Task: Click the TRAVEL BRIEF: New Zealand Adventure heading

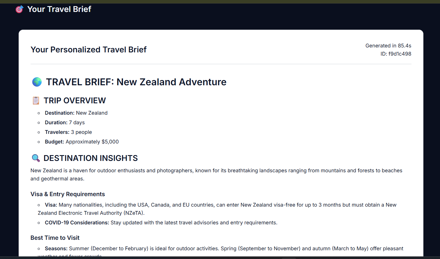Action: pyautogui.click(x=136, y=82)
